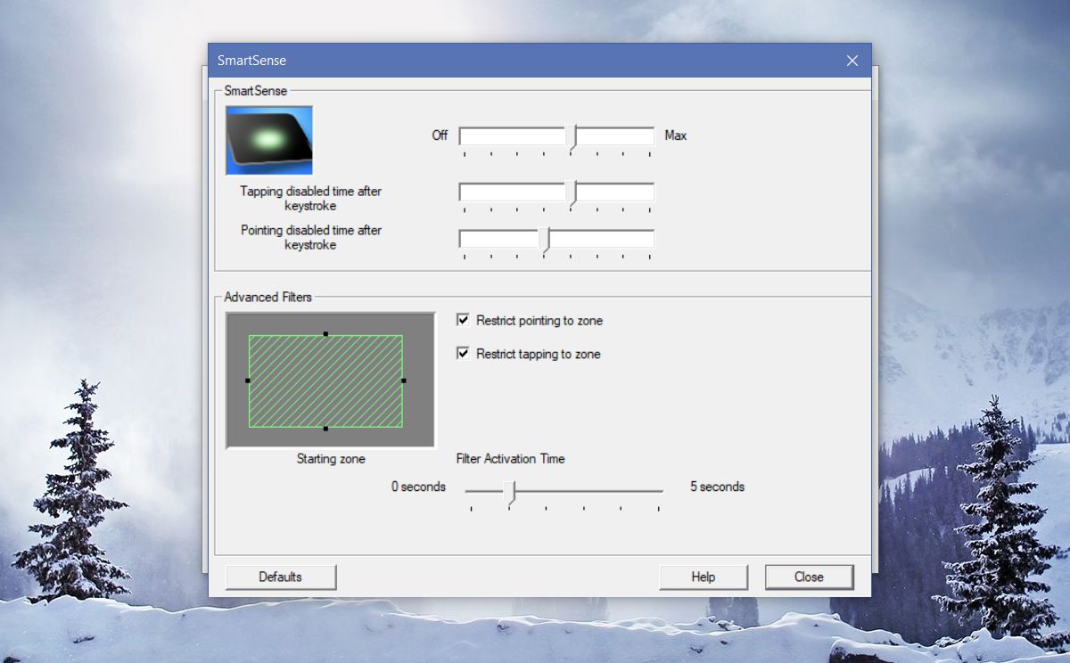Image resolution: width=1070 pixels, height=663 pixels.
Task: Click the top edge handle of starting zone
Action: (x=325, y=334)
